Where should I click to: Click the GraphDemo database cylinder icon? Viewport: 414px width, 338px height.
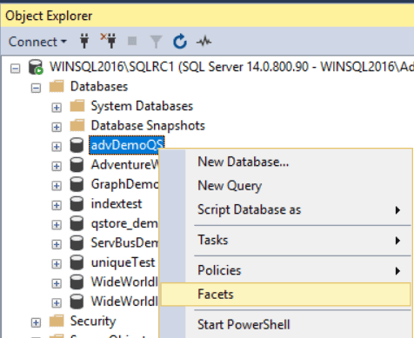click(x=77, y=184)
